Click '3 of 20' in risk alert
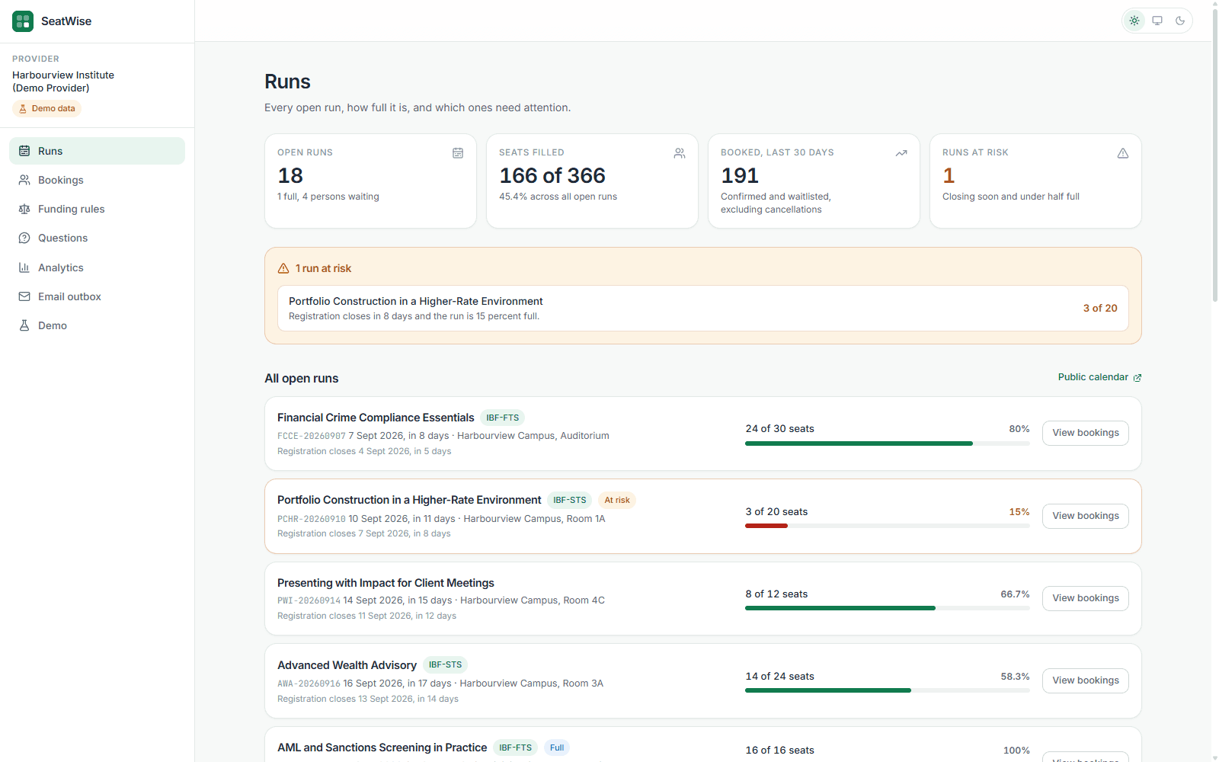 point(1100,308)
